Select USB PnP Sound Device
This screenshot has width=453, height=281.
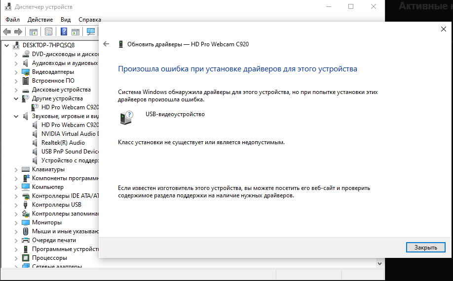[70, 152]
